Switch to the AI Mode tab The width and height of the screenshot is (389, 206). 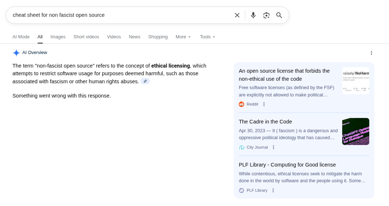(x=21, y=37)
